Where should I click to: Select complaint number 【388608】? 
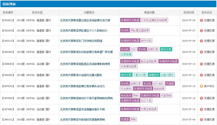click(8, 64)
